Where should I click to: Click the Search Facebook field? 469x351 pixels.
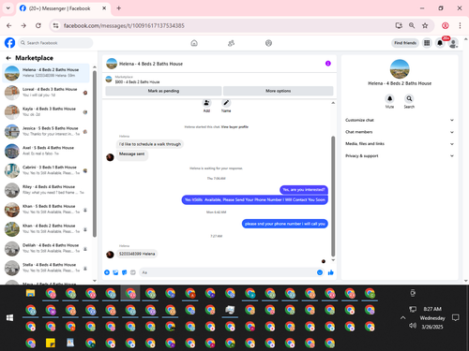pos(55,43)
